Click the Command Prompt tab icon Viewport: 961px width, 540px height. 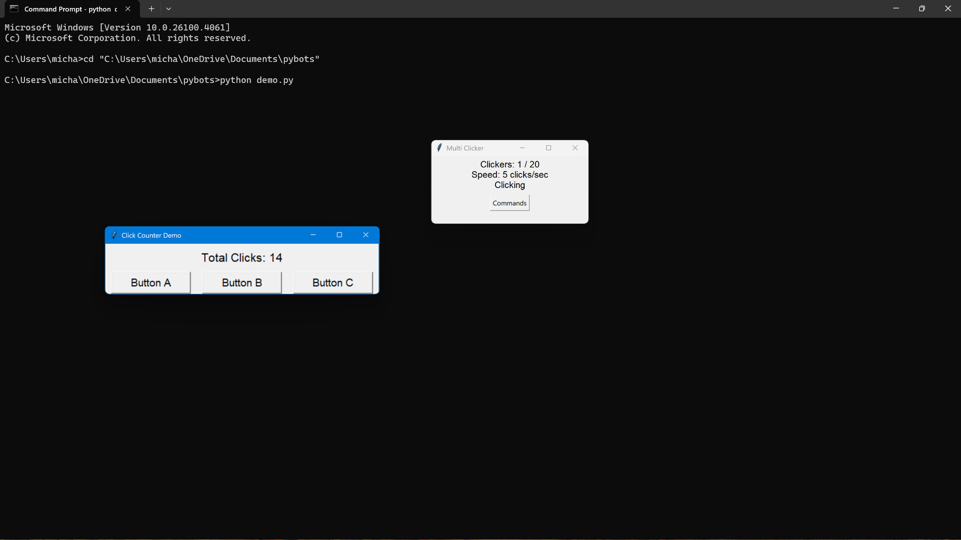pyautogui.click(x=14, y=9)
